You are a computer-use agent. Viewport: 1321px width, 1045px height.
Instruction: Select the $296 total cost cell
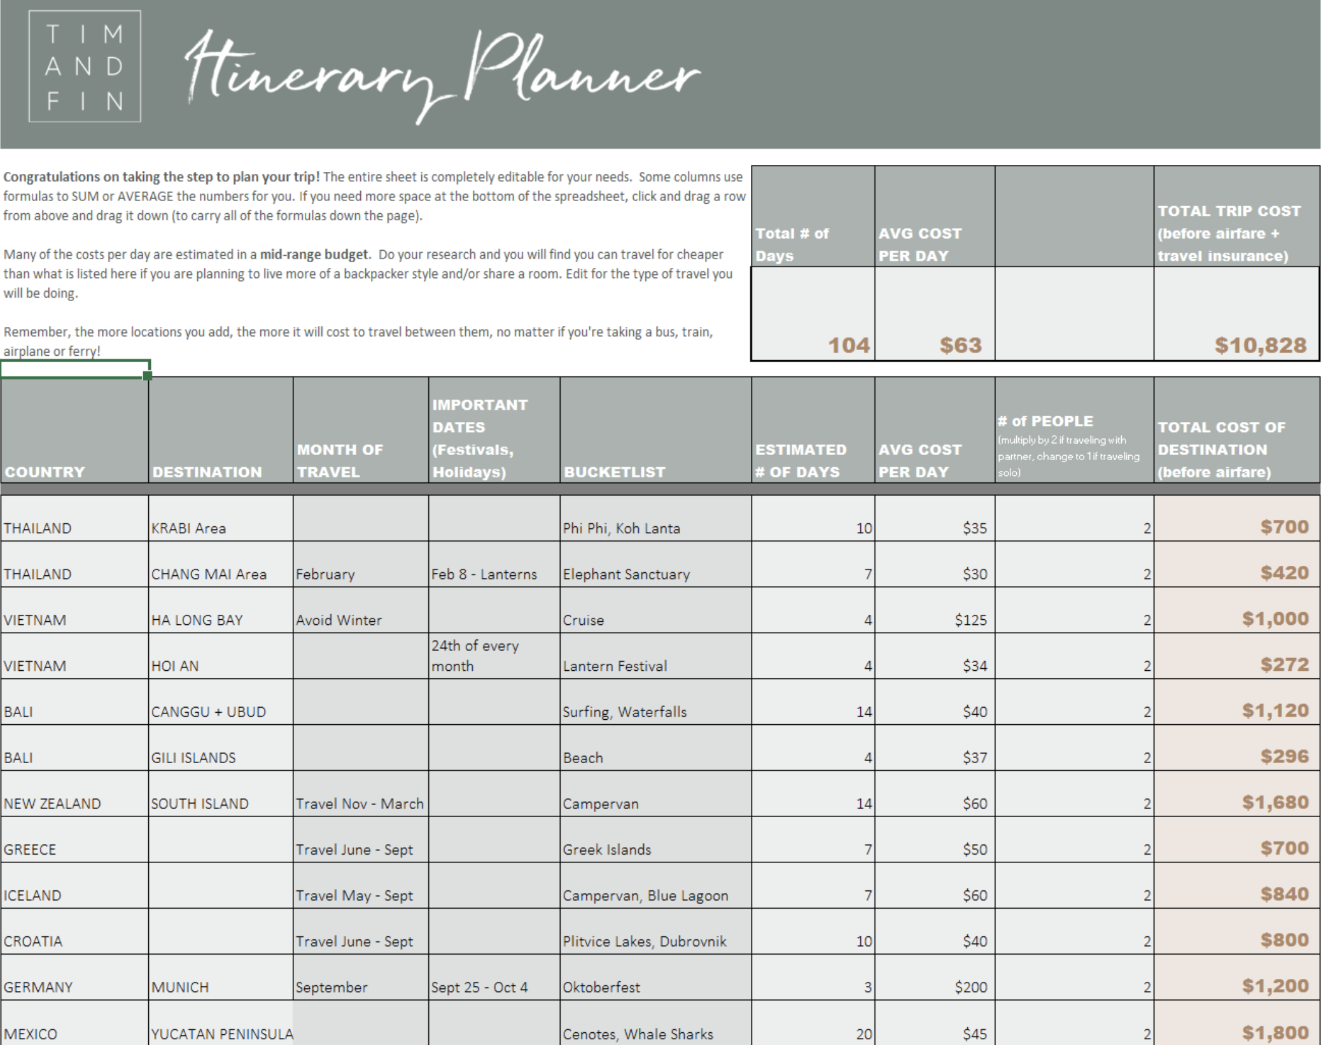1237,748
